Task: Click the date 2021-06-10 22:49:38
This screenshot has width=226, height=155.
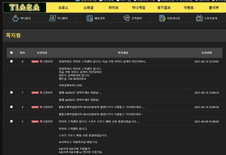Action: tap(206, 107)
